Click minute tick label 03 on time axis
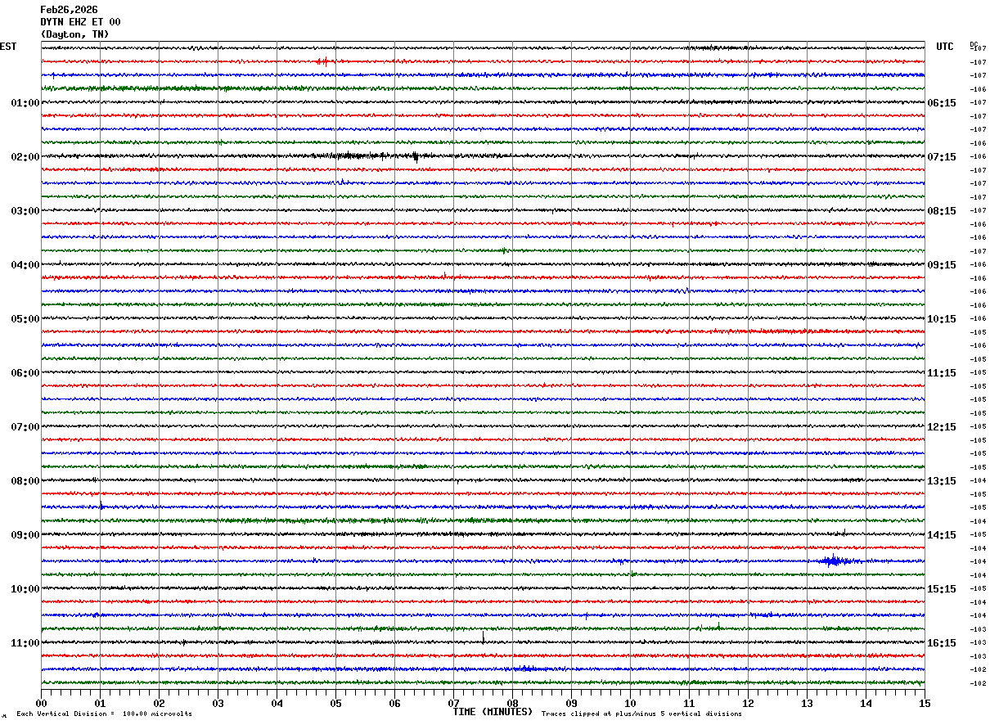Viewport: 990px width, 725px height. click(218, 703)
